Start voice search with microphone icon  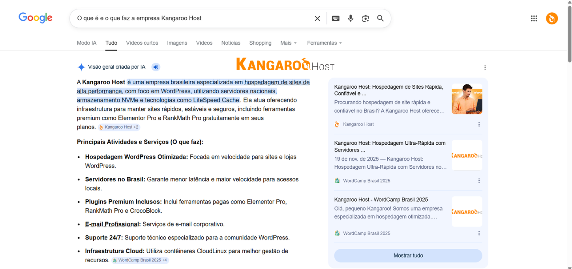(351, 19)
